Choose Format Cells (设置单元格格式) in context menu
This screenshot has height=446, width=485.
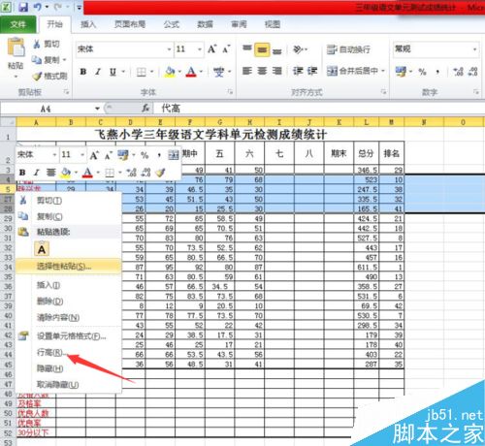click(x=69, y=336)
